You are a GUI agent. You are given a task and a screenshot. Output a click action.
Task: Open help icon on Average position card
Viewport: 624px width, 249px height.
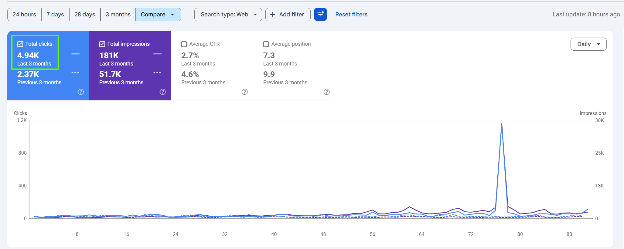(327, 92)
